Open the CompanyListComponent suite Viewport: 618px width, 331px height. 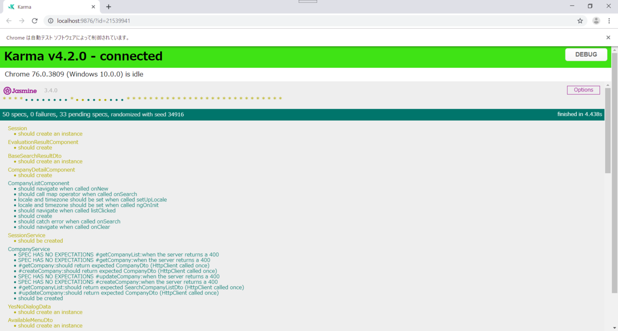tap(39, 183)
